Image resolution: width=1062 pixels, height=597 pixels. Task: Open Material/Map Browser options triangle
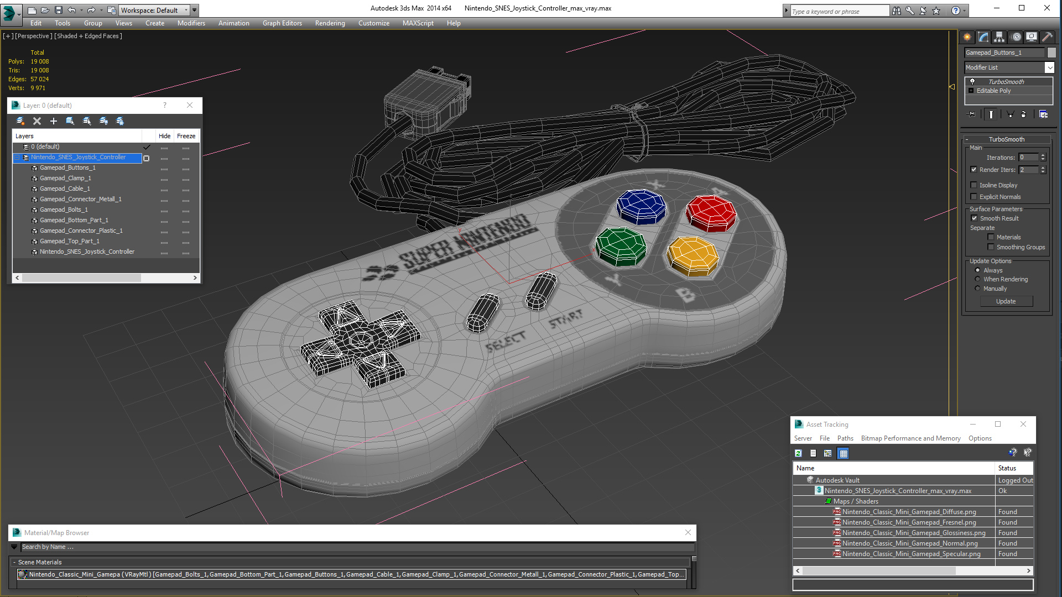tap(14, 547)
